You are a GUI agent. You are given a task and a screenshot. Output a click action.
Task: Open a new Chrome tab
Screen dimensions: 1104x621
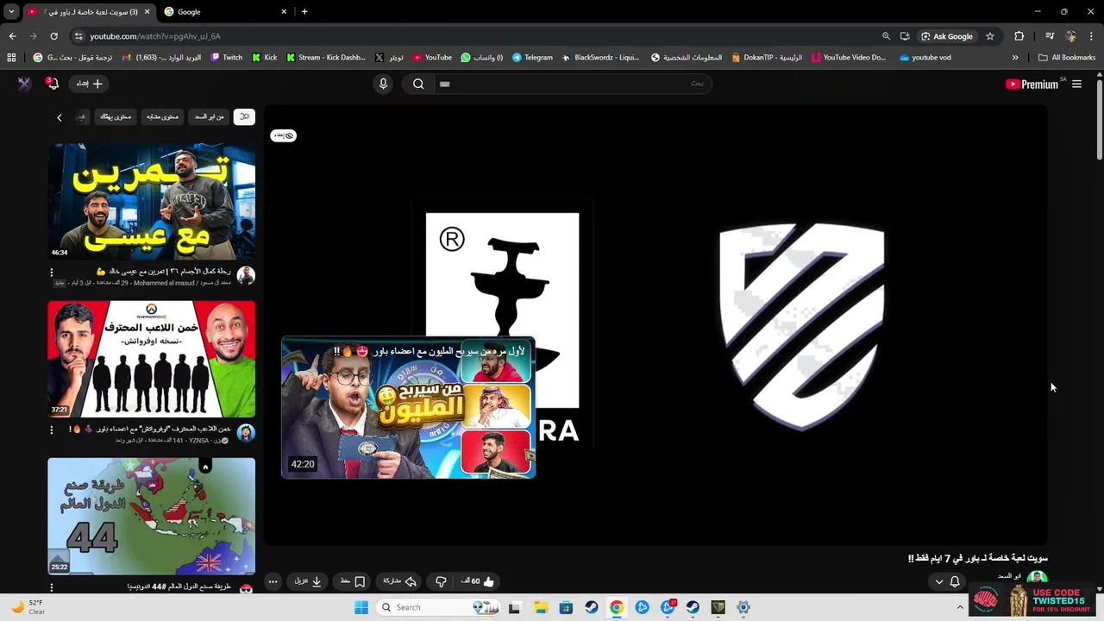304,12
